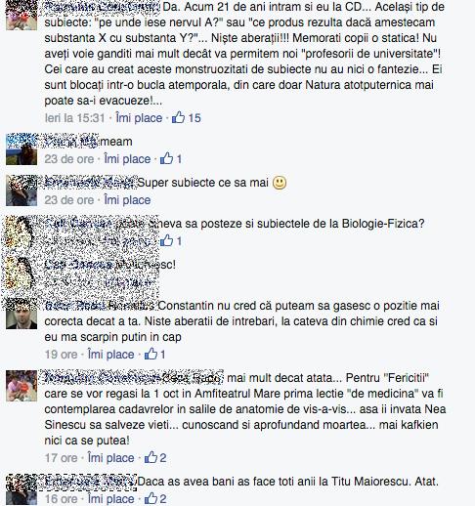Open the '19 ore' comment timestamp
475x506 pixels.
tap(61, 355)
